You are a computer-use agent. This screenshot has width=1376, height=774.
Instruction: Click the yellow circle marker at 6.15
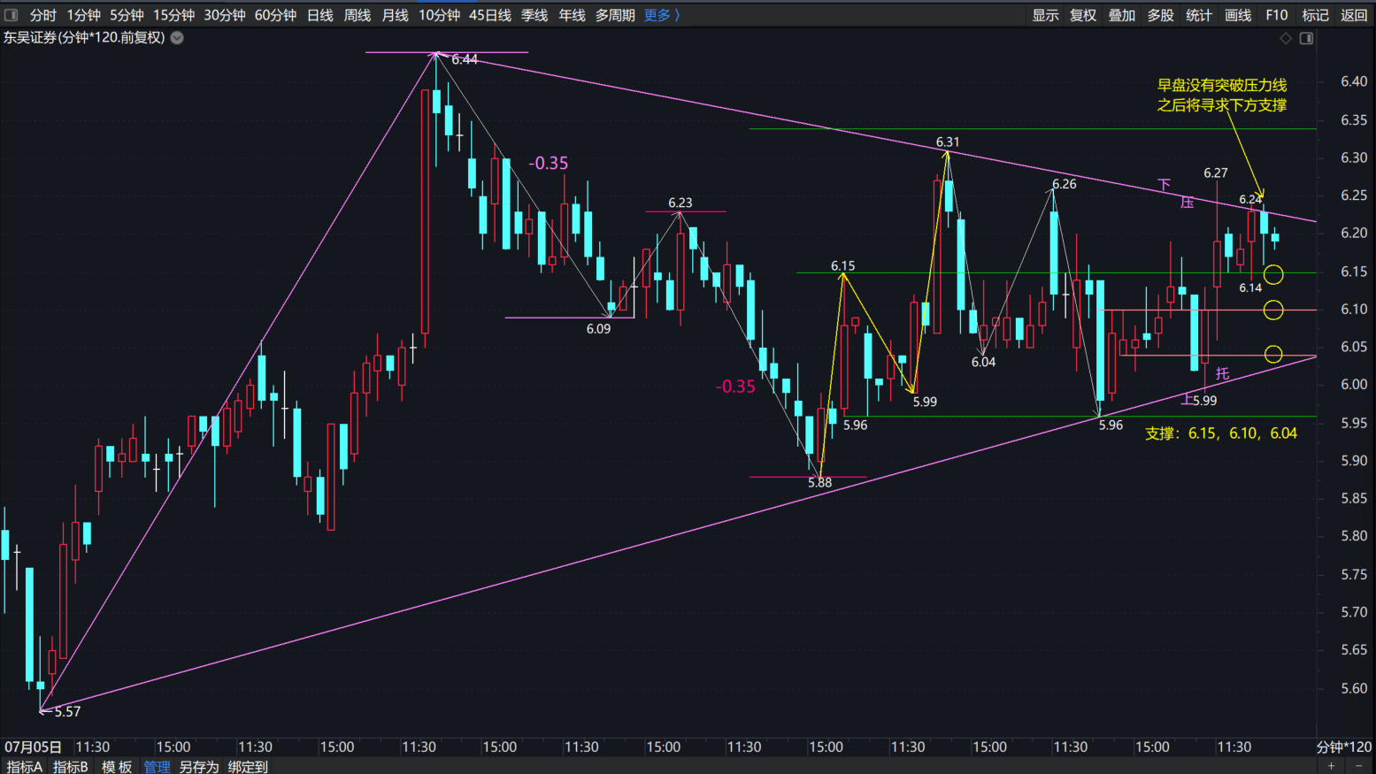[x=1273, y=274]
